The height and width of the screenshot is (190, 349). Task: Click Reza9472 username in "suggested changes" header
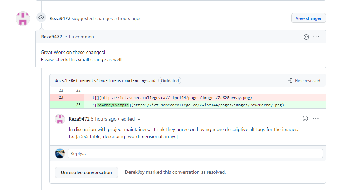point(60,18)
